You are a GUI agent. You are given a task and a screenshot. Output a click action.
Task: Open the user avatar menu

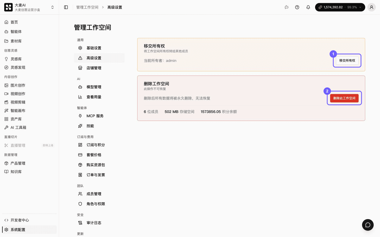tap(372, 7)
